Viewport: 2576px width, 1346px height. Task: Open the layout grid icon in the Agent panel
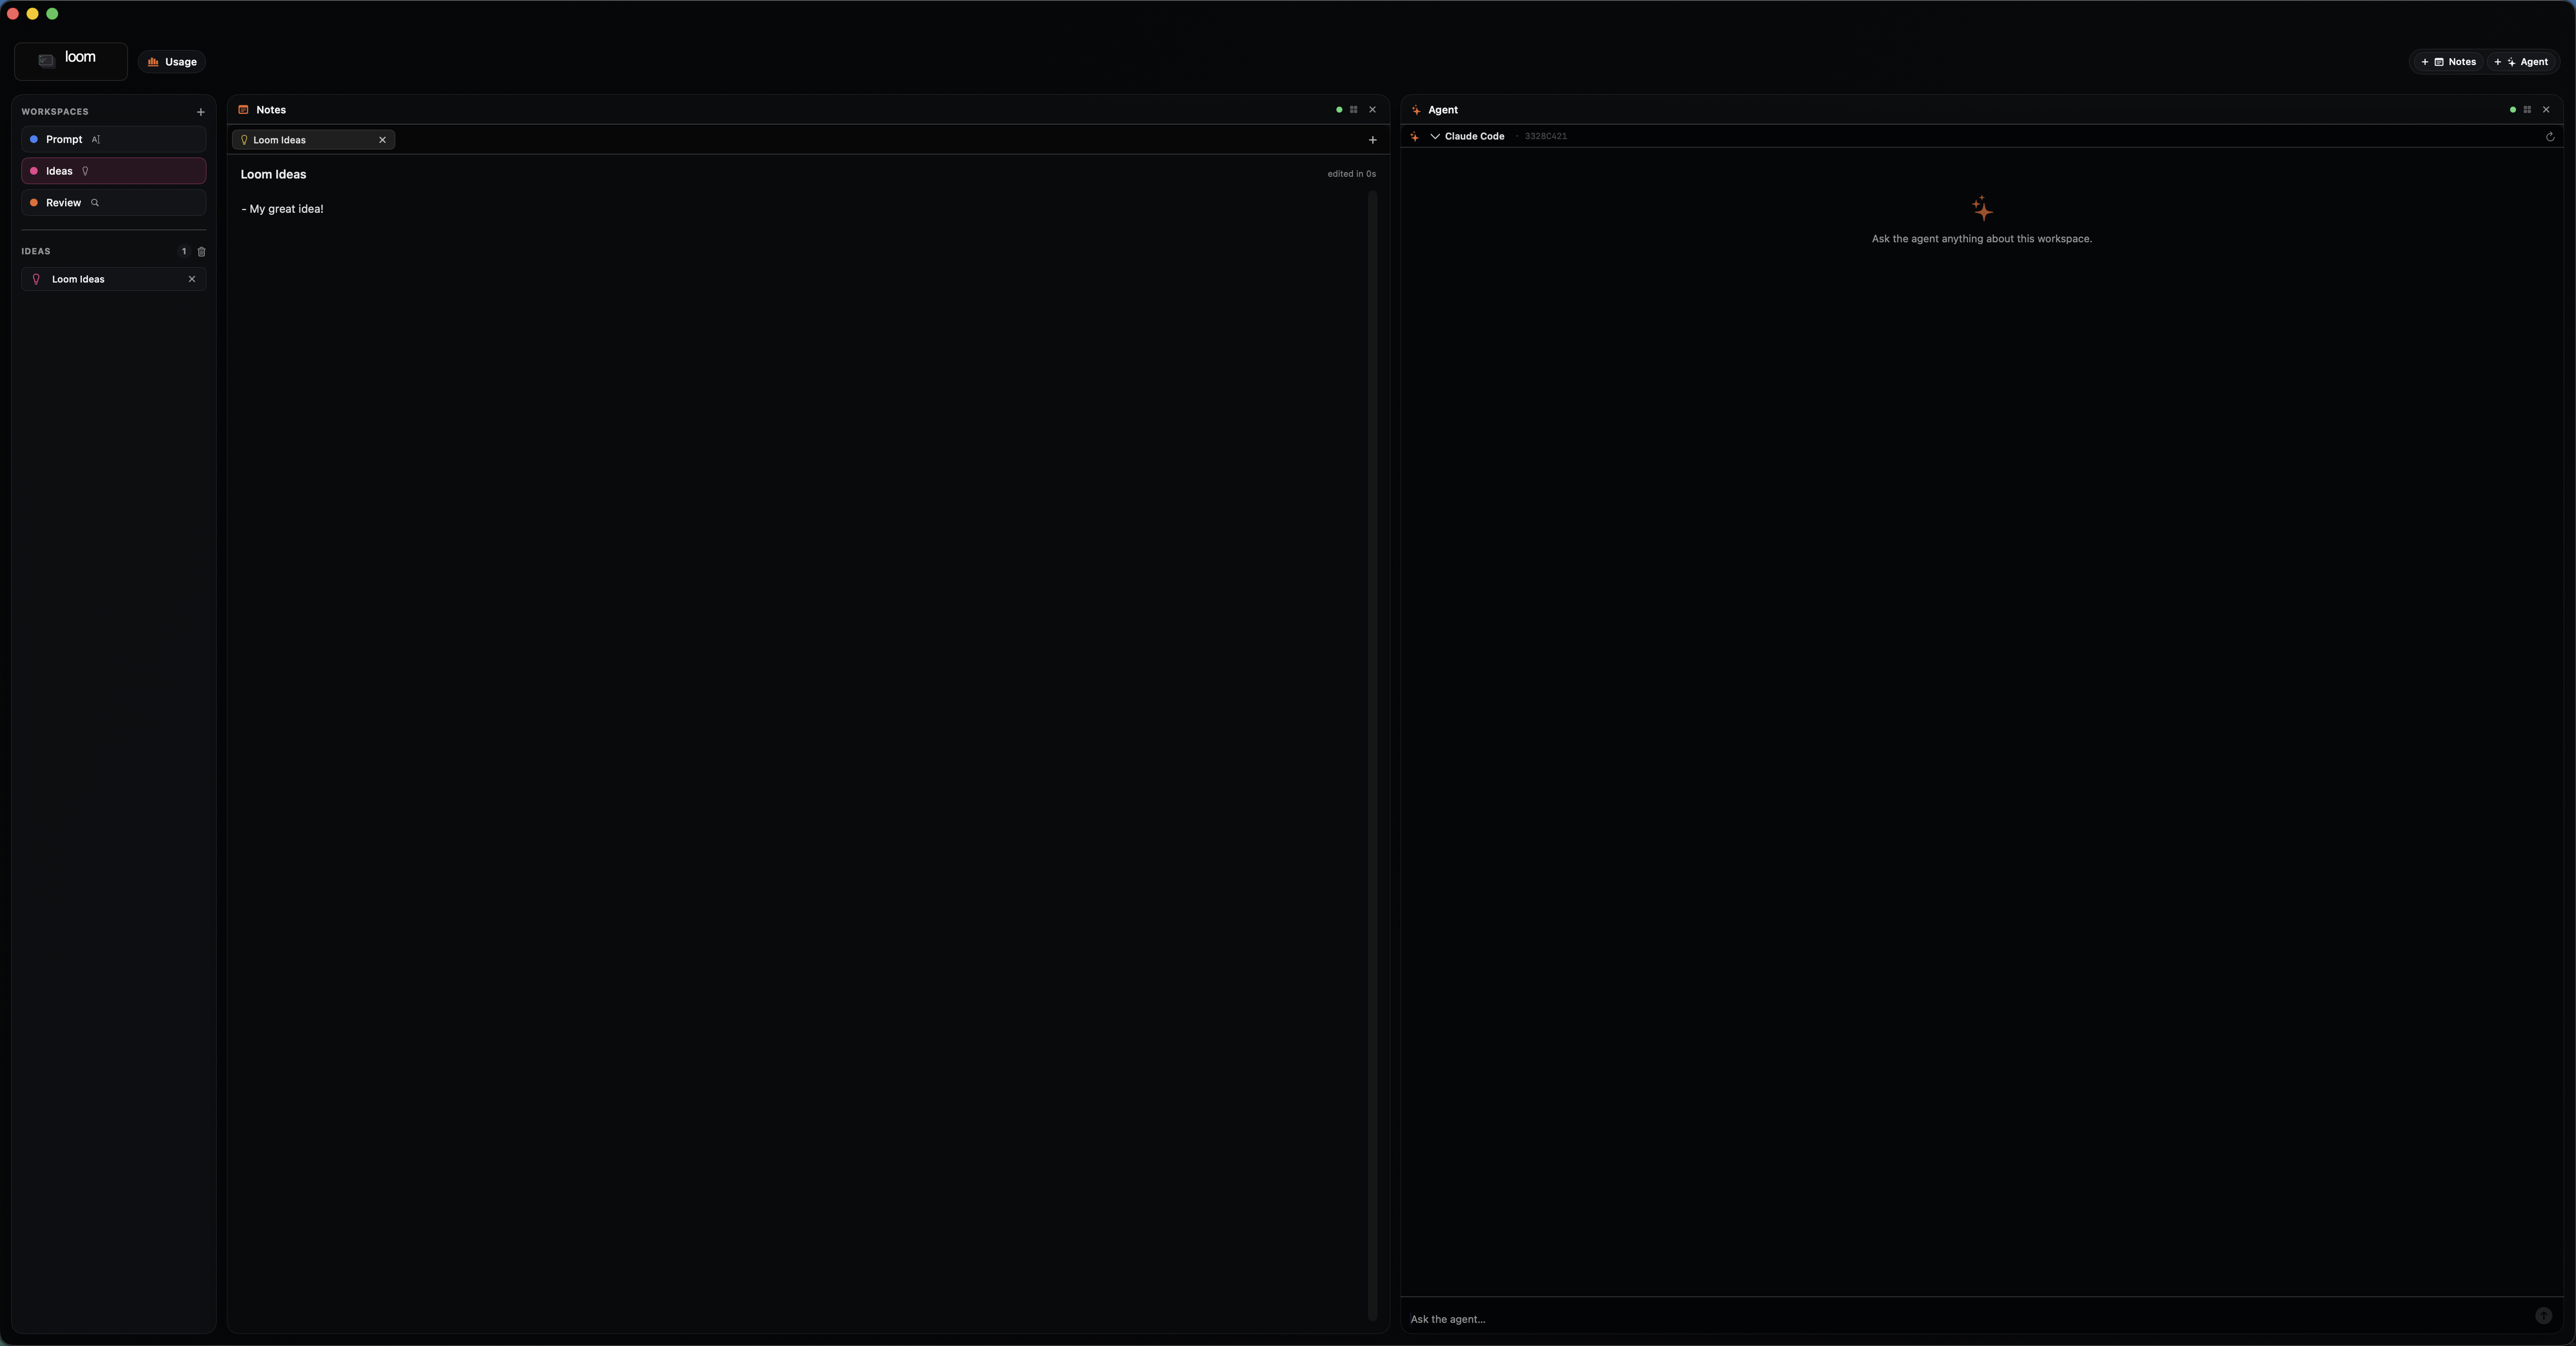pos(2527,110)
